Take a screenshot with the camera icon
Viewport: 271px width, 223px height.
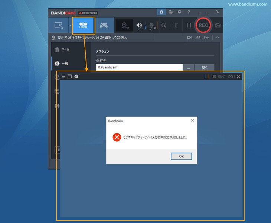click(x=218, y=25)
